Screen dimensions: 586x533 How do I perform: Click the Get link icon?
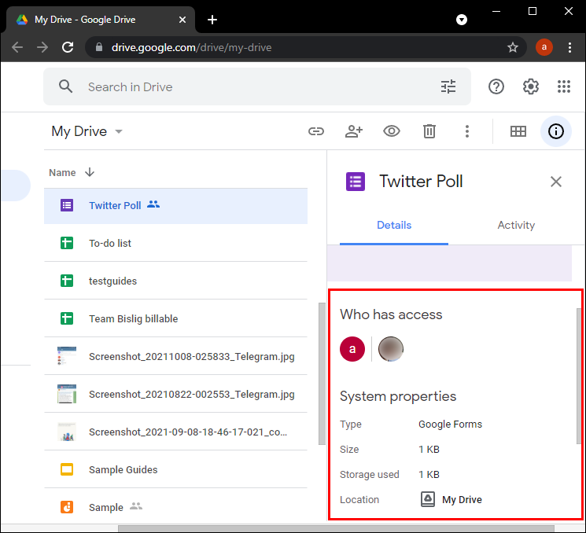point(315,131)
